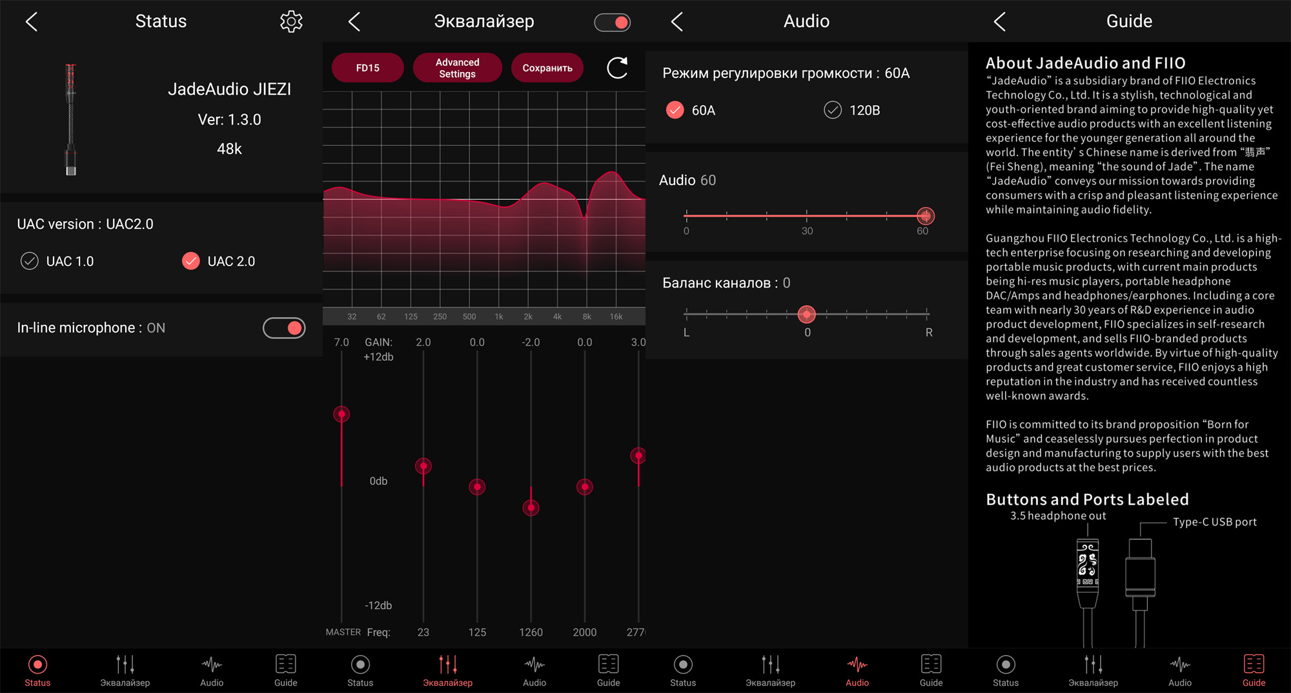Click the 2000 Hz band slider knob
Image resolution: width=1291 pixels, height=693 pixels.
click(585, 487)
